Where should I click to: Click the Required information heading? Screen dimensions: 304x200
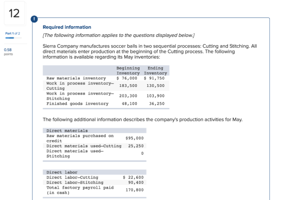point(67,27)
